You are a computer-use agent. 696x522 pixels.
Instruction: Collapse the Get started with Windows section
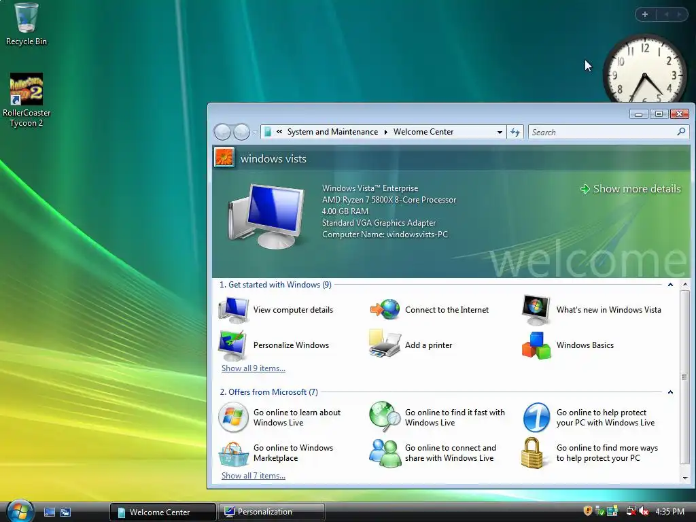[x=670, y=285]
